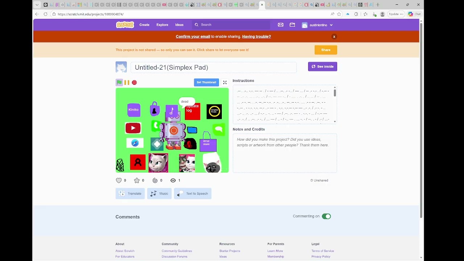Click the teal diamond app icon
The height and width of the screenshot is (261, 464).
[157, 144]
